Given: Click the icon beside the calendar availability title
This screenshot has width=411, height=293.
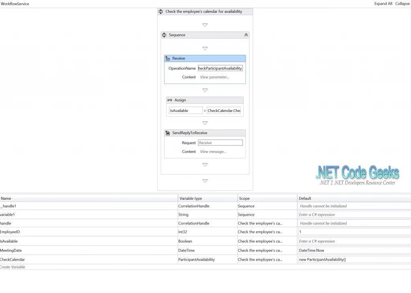Looking at the screenshot, I should (x=161, y=11).
